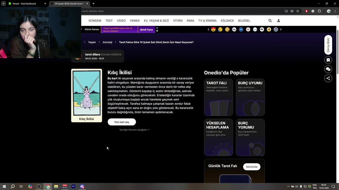Click the crossed-eye tracking protection icon

click(292, 11)
